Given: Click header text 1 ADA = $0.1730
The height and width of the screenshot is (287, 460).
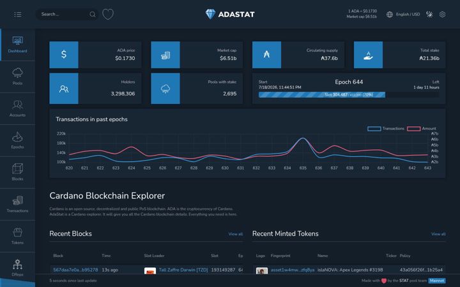Looking at the screenshot, I should [362, 11].
